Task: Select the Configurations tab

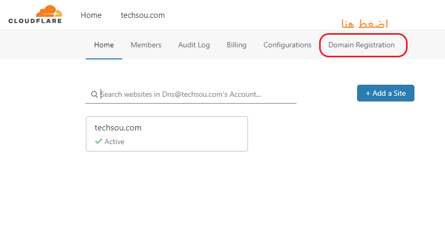Action: pos(287,45)
